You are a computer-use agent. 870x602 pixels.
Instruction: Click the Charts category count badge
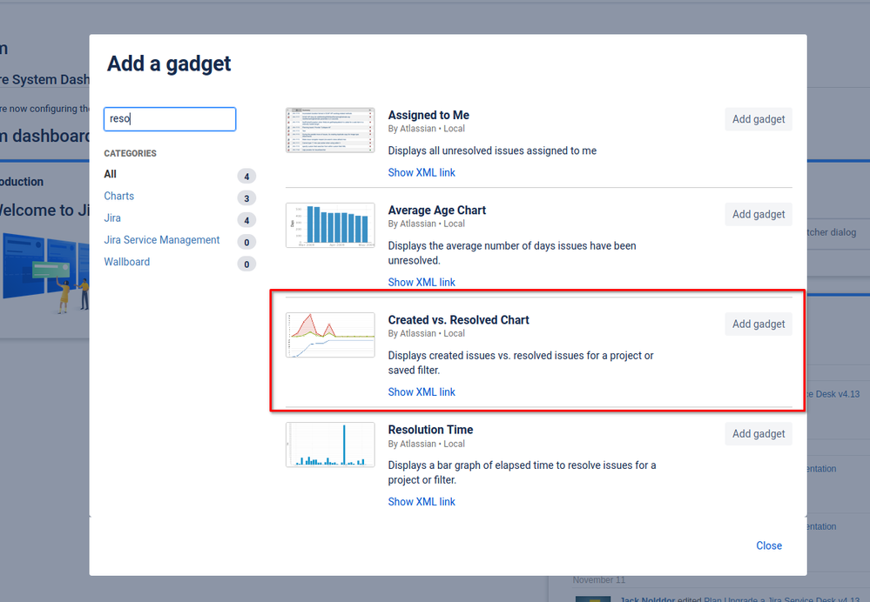(247, 198)
